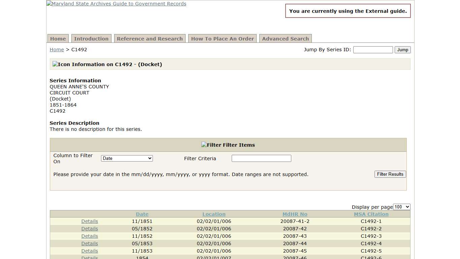Sort by MSA Citation column header
Image resolution: width=460 pixels, height=259 pixels.
coord(371,214)
